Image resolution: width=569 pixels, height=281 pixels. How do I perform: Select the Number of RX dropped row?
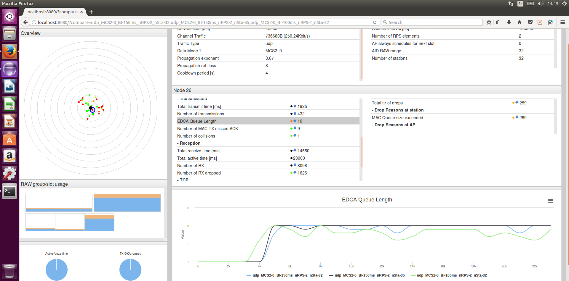pyautogui.click(x=268, y=173)
